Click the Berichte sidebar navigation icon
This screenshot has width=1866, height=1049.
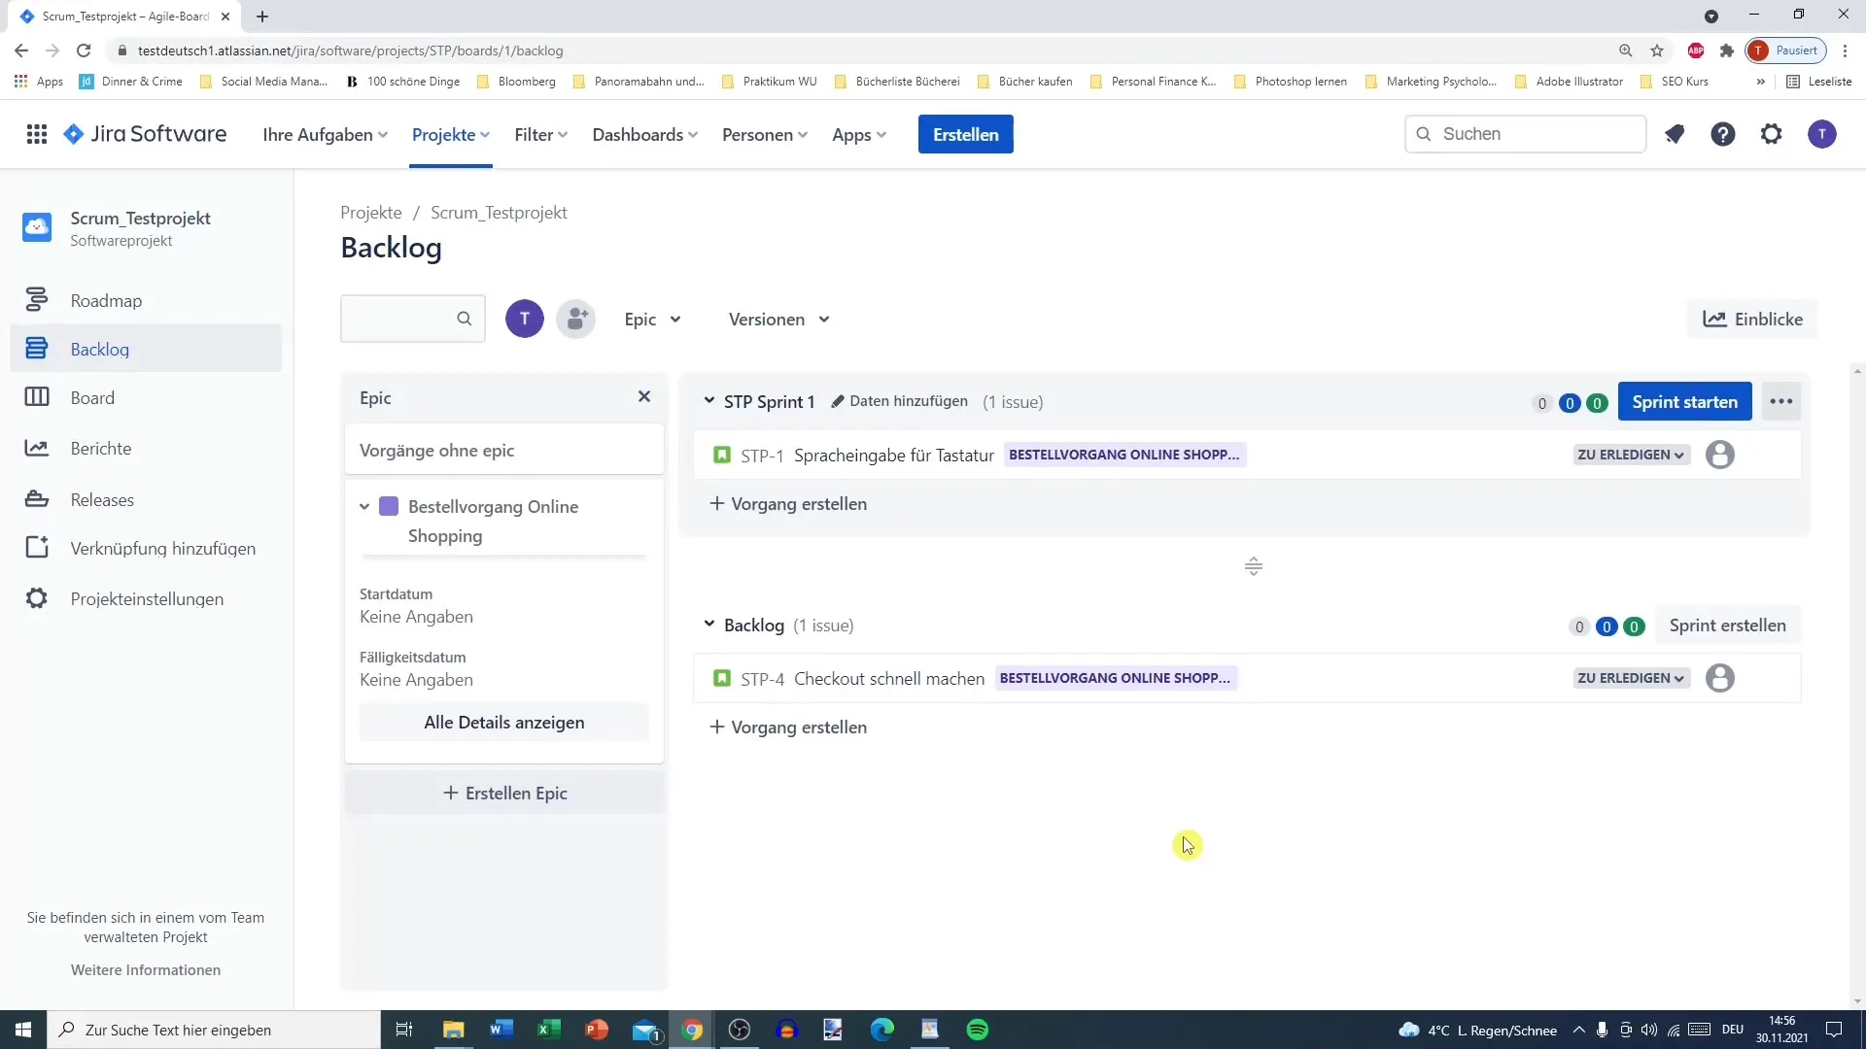pyautogui.click(x=37, y=447)
